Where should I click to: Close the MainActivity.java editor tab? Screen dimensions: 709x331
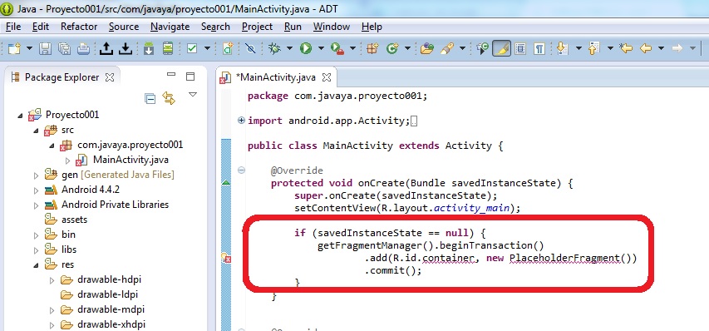pos(327,77)
